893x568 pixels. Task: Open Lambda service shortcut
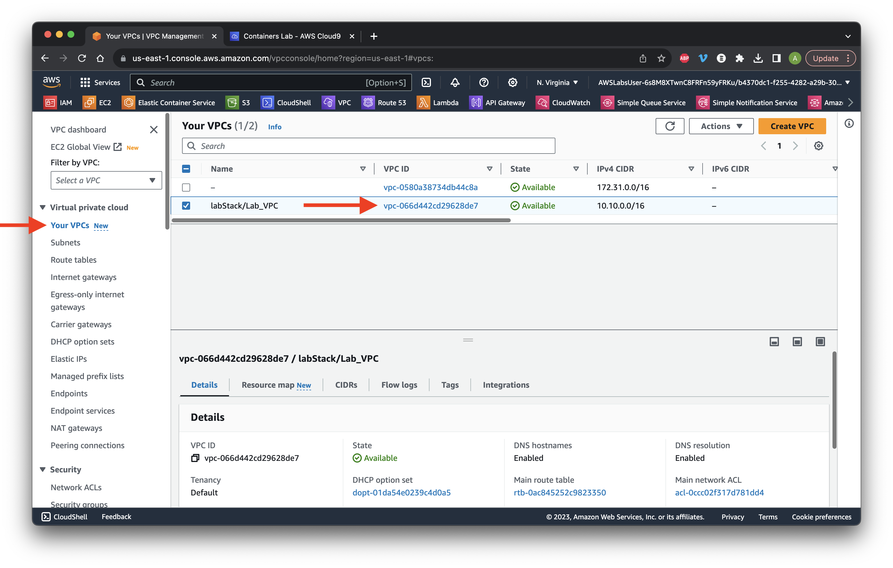pyautogui.click(x=438, y=103)
